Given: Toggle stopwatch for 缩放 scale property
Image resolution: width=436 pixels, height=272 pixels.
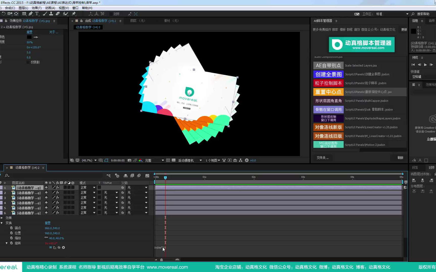Looking at the screenshot, I should click(11, 238).
